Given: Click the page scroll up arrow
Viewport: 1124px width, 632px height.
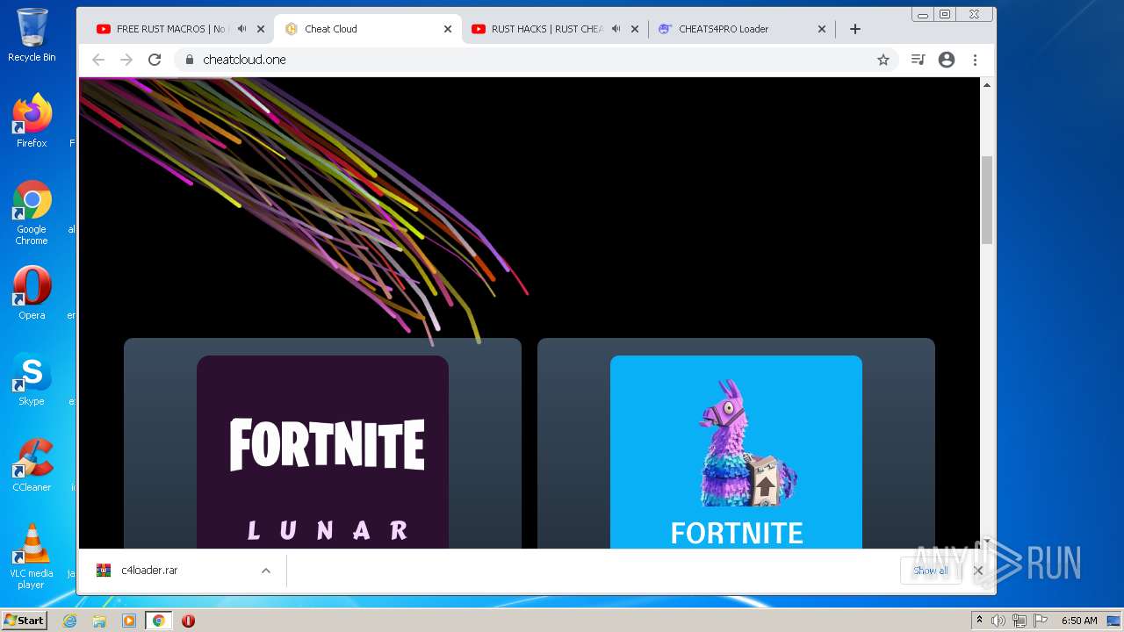Looking at the screenshot, I should pos(986,85).
